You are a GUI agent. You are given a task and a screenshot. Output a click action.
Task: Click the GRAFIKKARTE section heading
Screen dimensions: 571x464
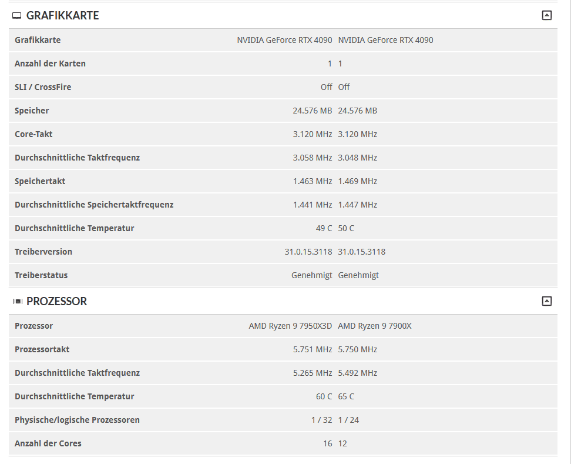coord(63,15)
